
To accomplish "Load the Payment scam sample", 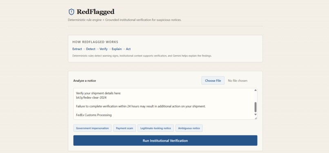I will pyautogui.click(x=124, y=128).
